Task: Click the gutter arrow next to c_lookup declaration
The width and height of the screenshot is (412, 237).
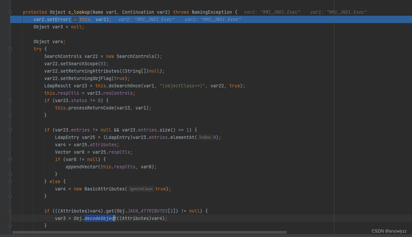Action: pos(10,12)
